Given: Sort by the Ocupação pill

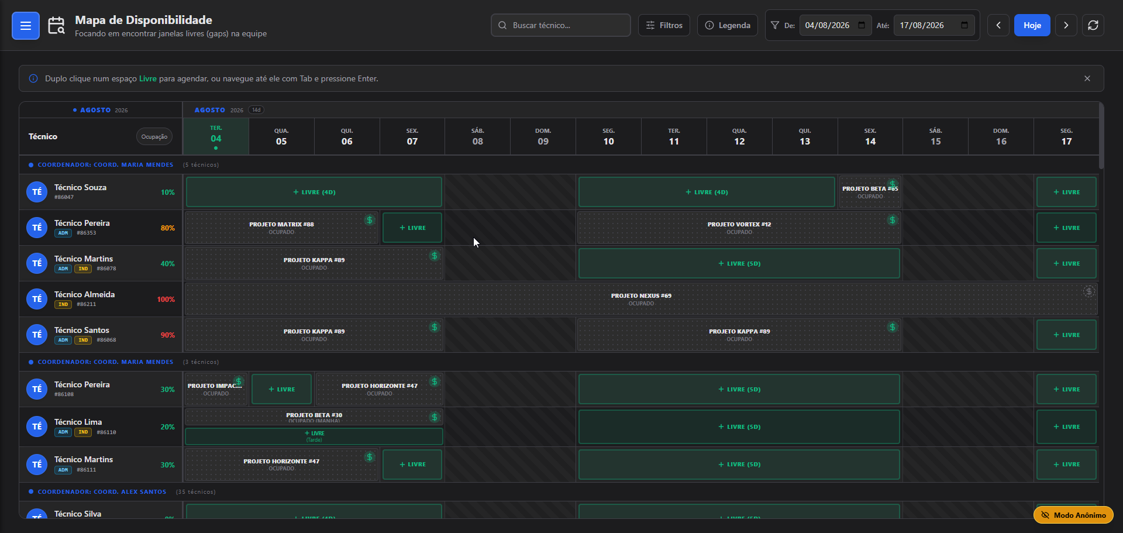Looking at the screenshot, I should tap(154, 136).
